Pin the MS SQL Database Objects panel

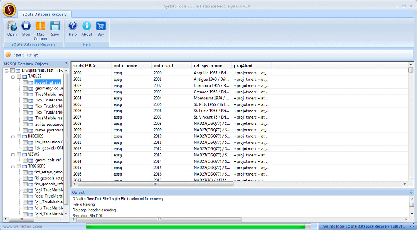click(66, 64)
